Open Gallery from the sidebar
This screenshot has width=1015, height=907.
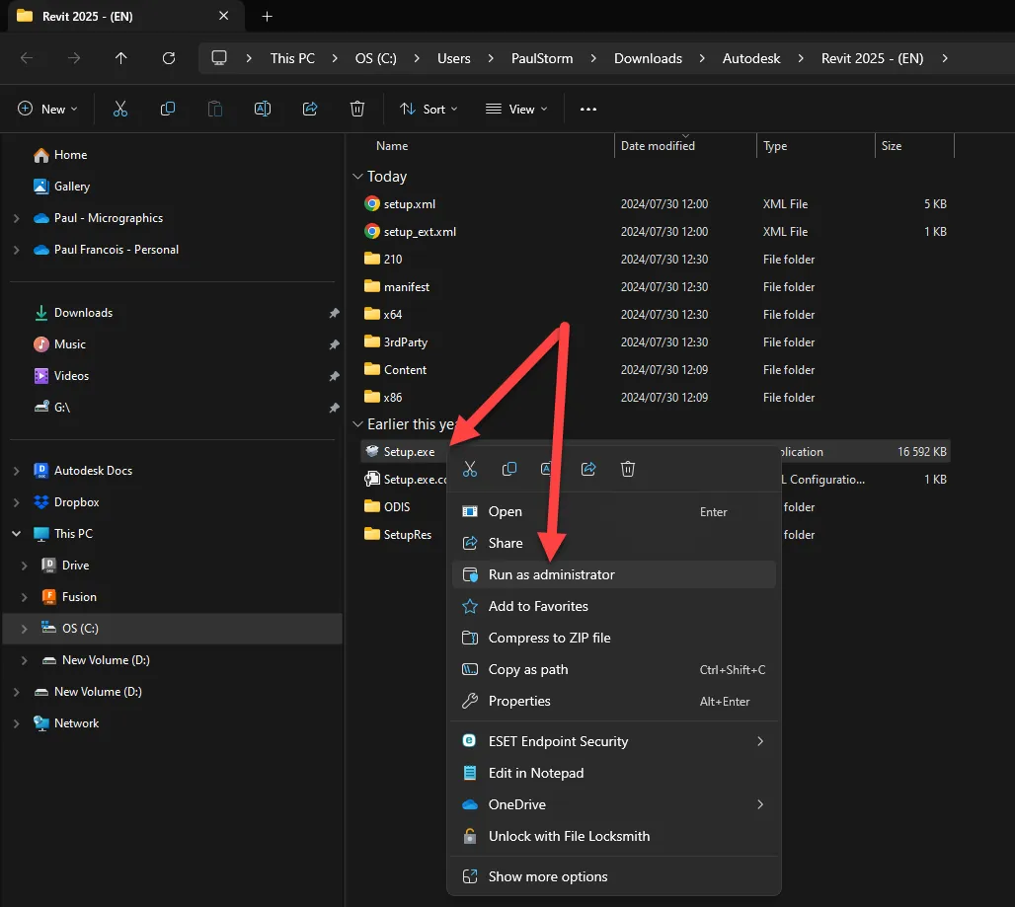tap(72, 186)
